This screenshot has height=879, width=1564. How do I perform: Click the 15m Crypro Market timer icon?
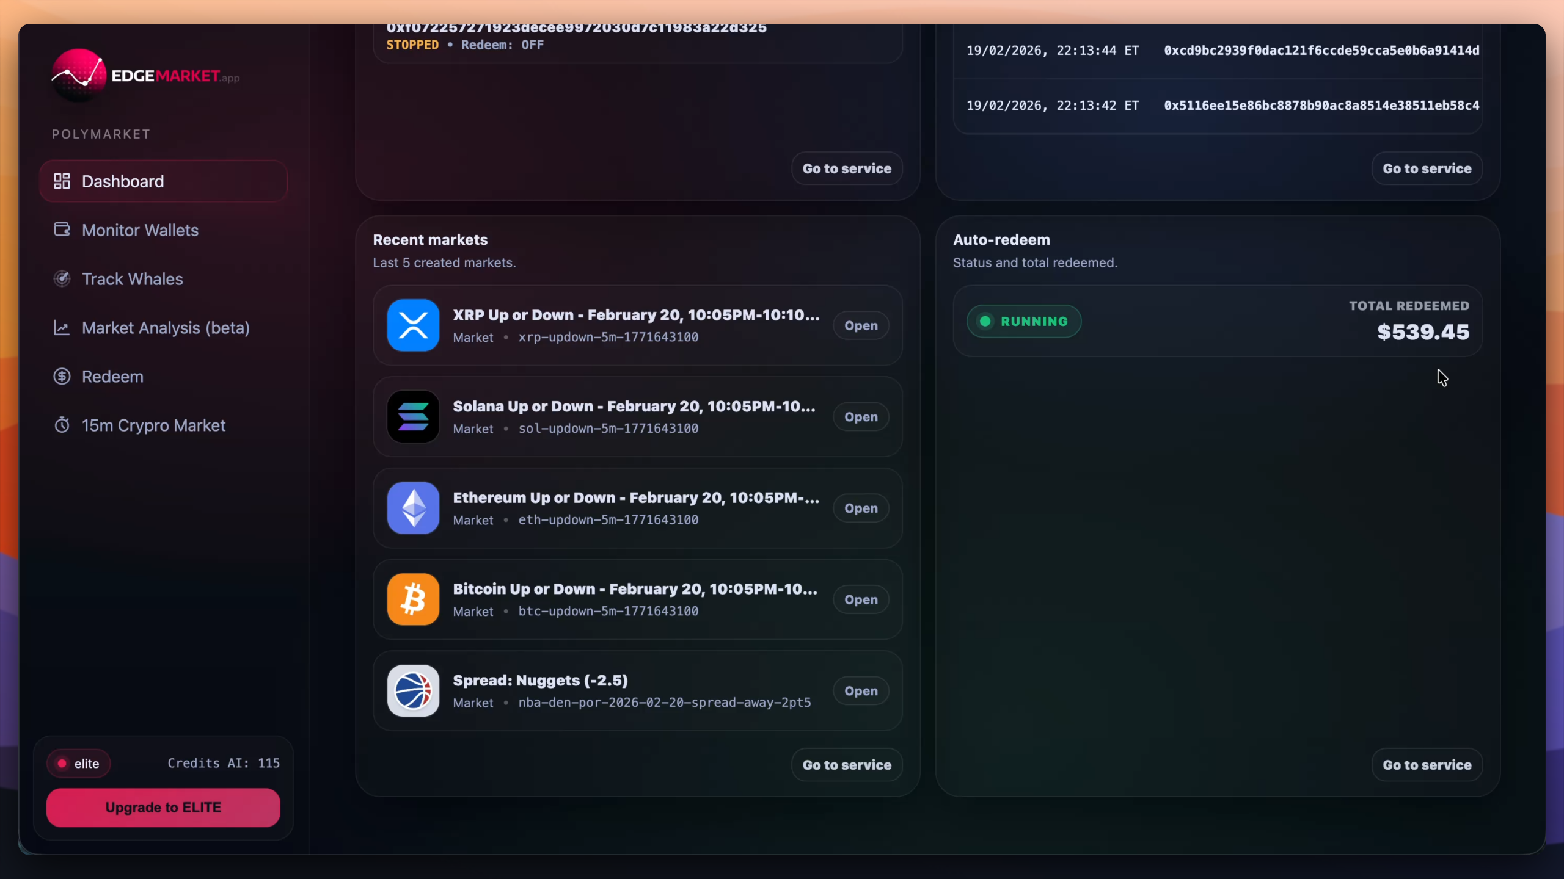click(x=62, y=425)
